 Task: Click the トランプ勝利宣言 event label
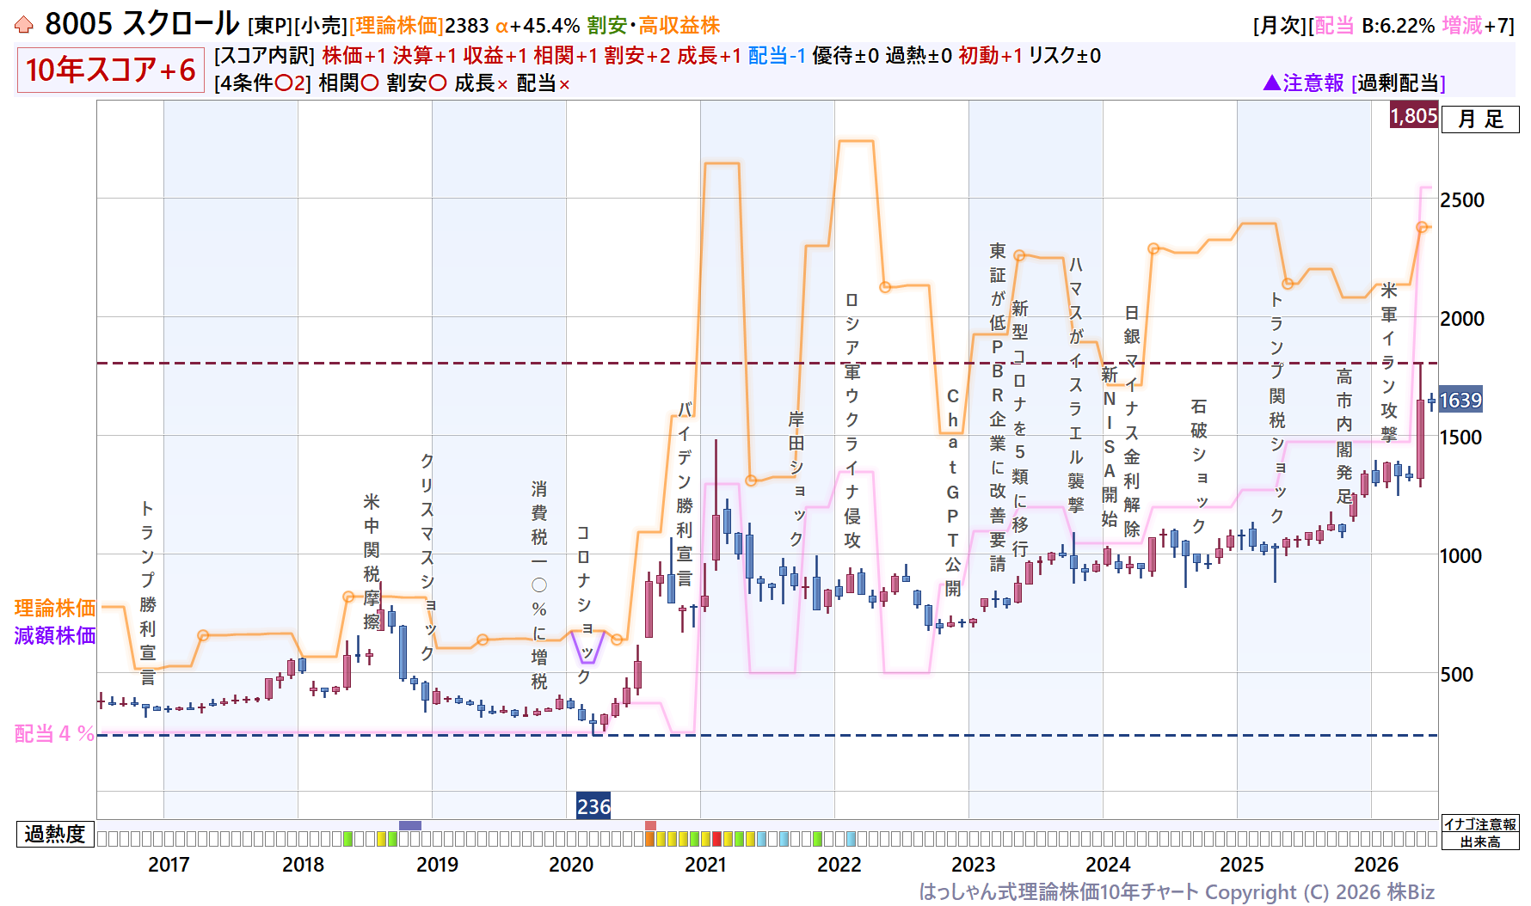[148, 593]
